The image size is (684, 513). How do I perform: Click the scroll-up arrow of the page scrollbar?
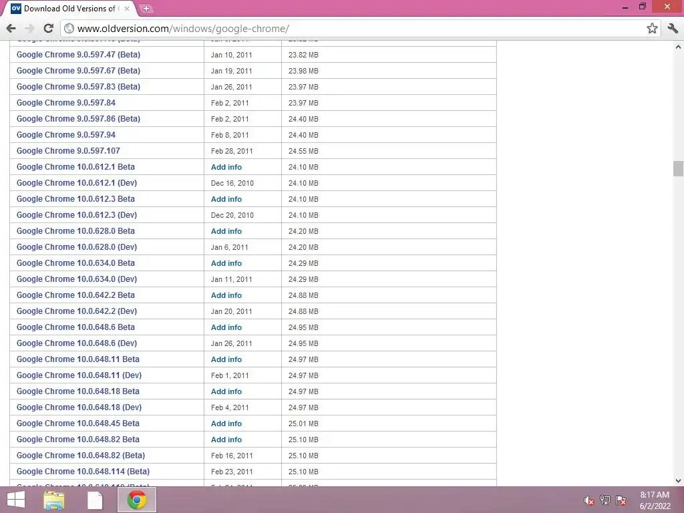tap(678, 47)
